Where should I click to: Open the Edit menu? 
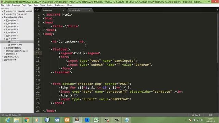point(8,5)
